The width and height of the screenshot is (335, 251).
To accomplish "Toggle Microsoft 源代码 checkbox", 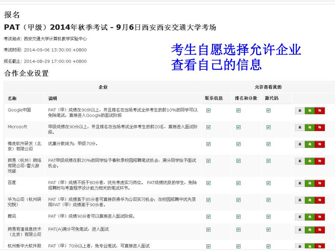I will (269, 127).
